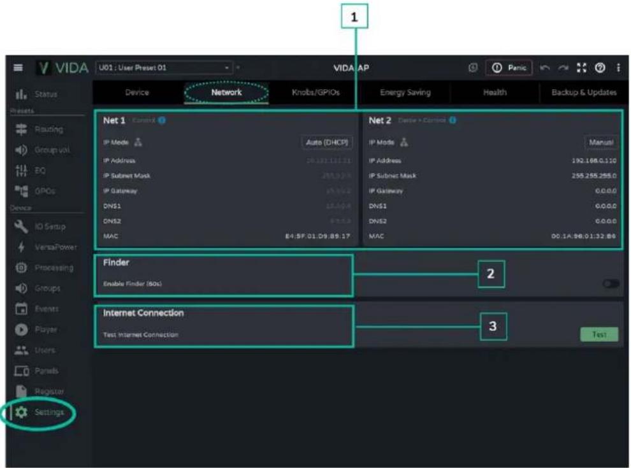This screenshot has height=468, width=631.
Task: Click the Net 1 MAC address value
Action: coord(317,236)
